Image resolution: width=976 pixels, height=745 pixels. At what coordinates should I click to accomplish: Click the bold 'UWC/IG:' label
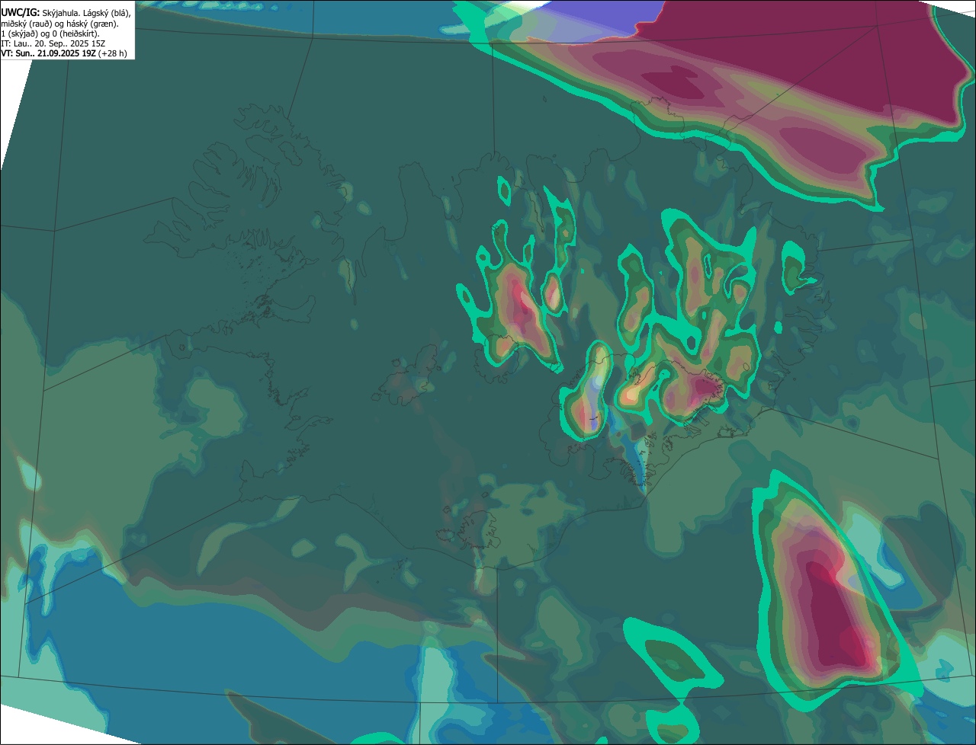coord(21,13)
